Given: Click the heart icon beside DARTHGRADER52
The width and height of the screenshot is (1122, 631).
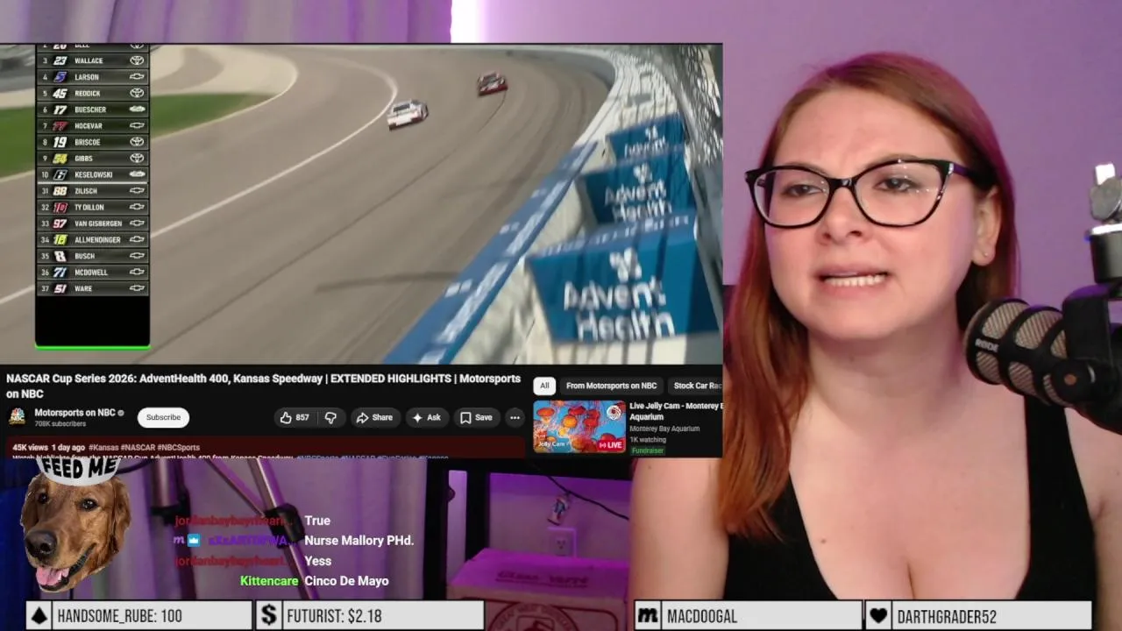Looking at the screenshot, I should (878, 615).
